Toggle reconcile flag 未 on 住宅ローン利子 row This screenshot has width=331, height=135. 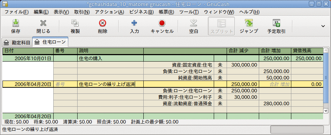coord(220,97)
